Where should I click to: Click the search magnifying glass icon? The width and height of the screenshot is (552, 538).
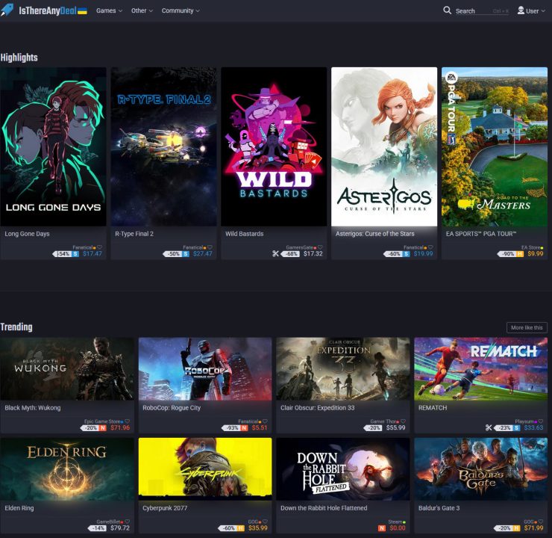(x=448, y=10)
